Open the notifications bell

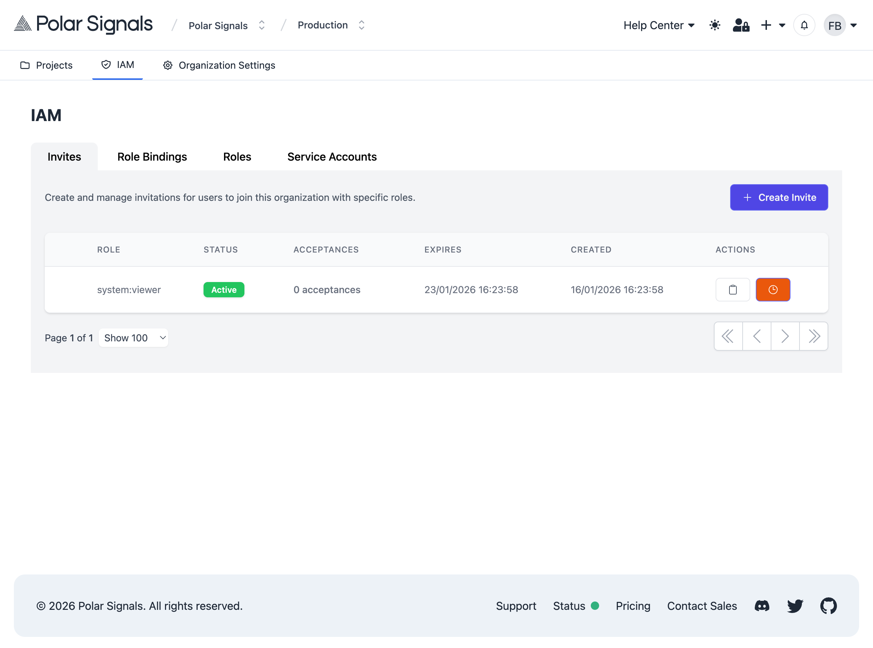click(804, 25)
